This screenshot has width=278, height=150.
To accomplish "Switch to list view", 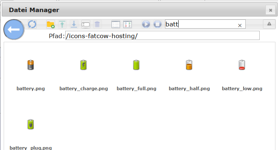I will [116, 25].
